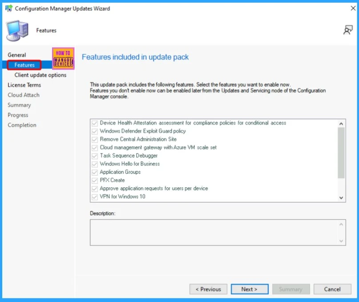Go to Cloud Attach step

24,95
